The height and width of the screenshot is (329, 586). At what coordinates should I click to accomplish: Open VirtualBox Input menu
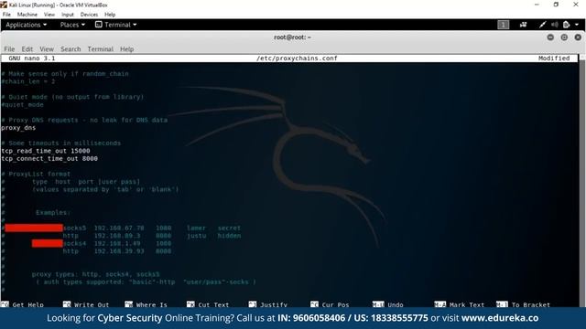(67, 15)
